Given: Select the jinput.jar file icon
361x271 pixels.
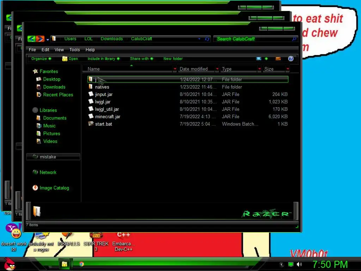Looking at the screenshot, I should [91, 94].
